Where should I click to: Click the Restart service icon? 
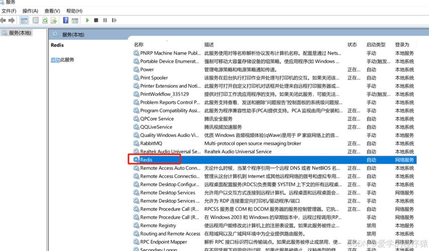[x=114, y=20]
